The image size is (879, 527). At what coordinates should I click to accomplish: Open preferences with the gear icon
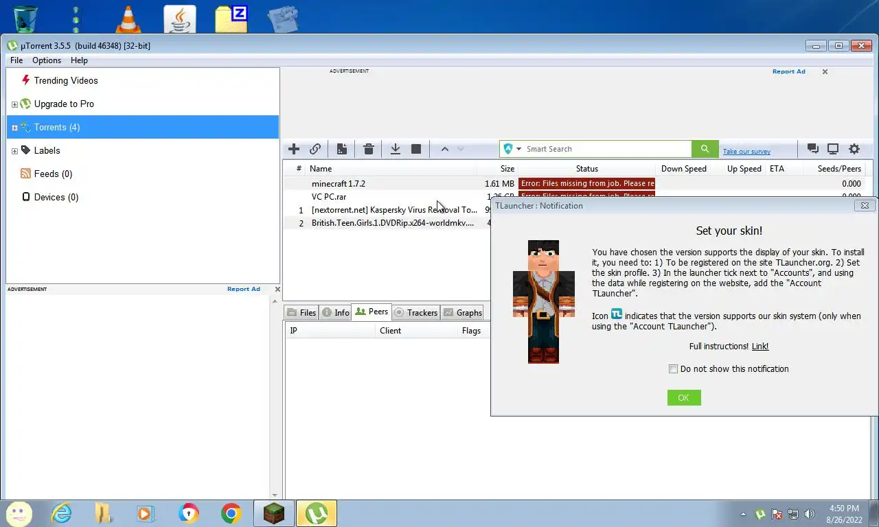point(854,149)
